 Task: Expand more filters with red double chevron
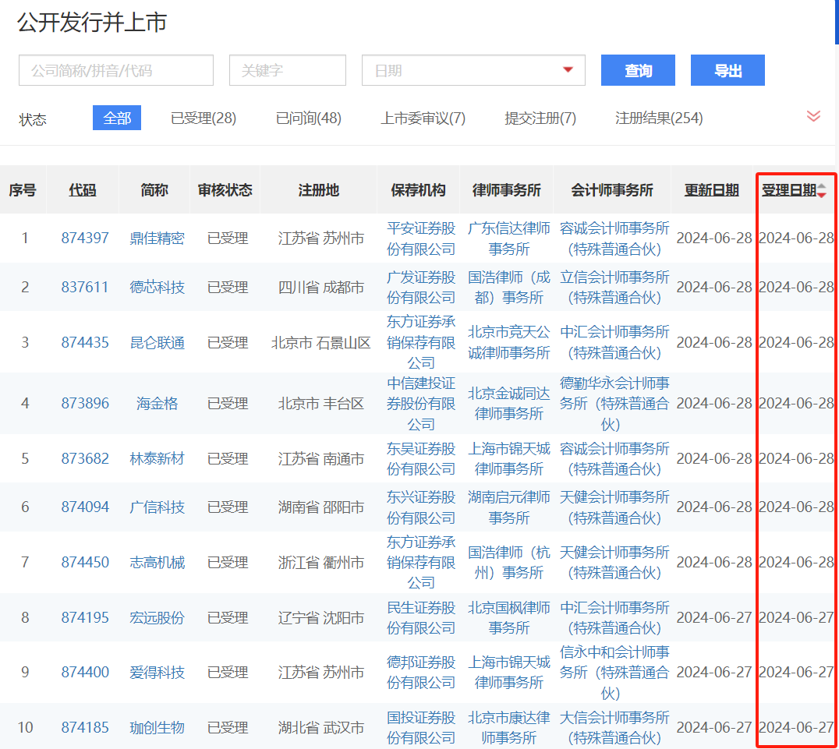[813, 116]
